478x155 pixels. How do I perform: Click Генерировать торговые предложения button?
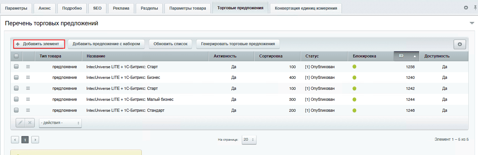click(238, 44)
